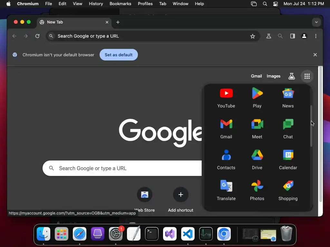
Task: Open the Edit menu
Action: [x=62, y=4]
